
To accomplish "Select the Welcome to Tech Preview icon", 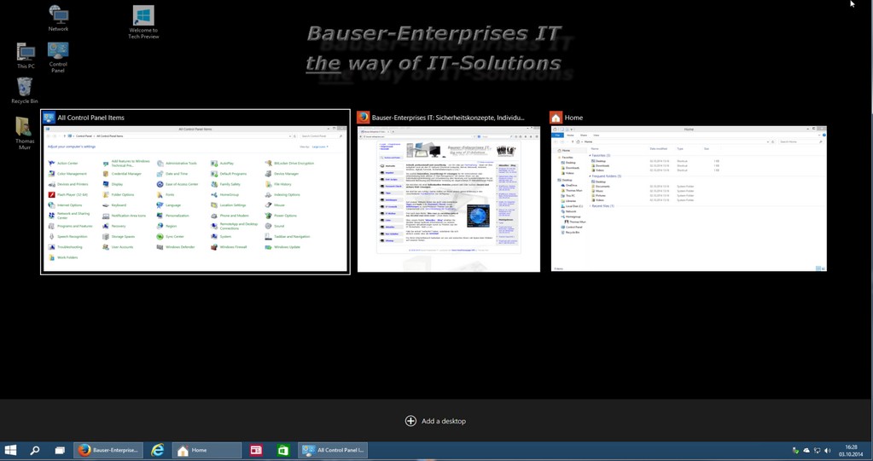I will click(143, 21).
